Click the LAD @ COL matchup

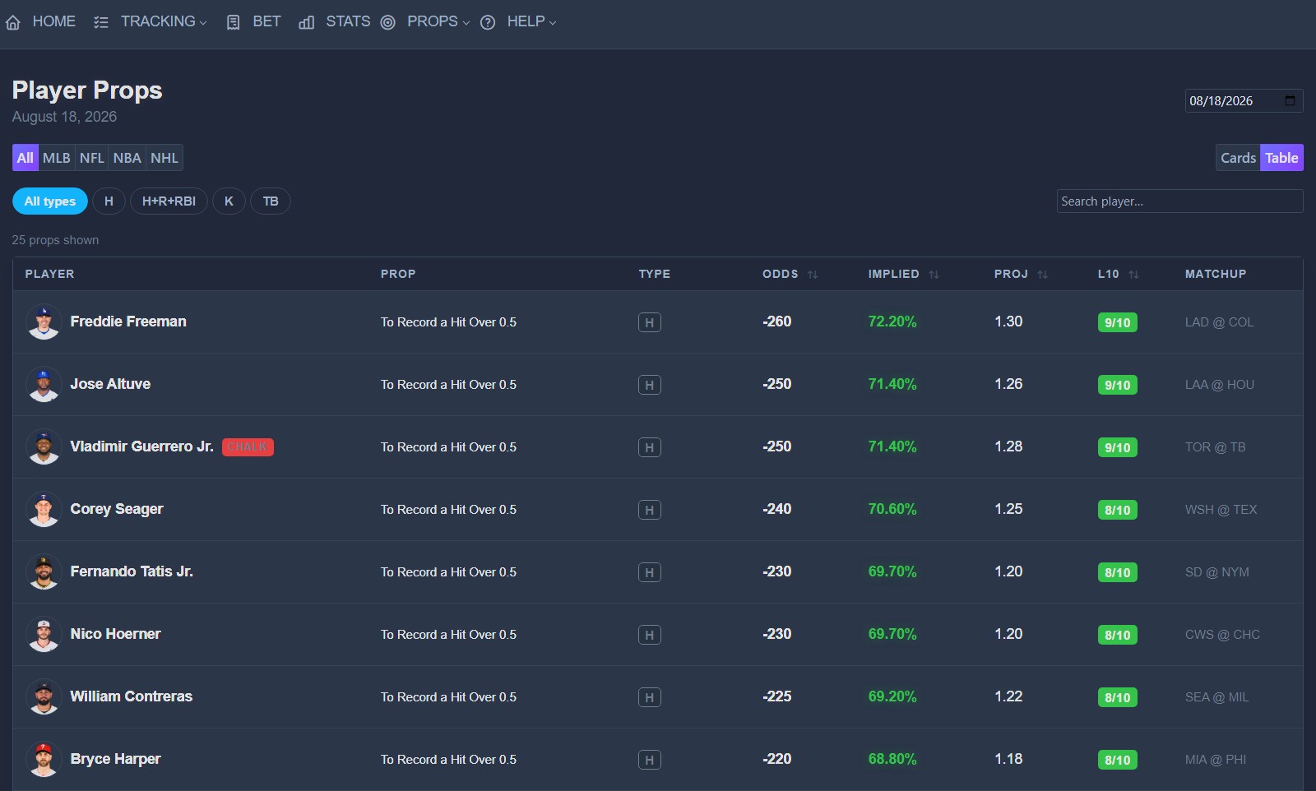(x=1219, y=322)
